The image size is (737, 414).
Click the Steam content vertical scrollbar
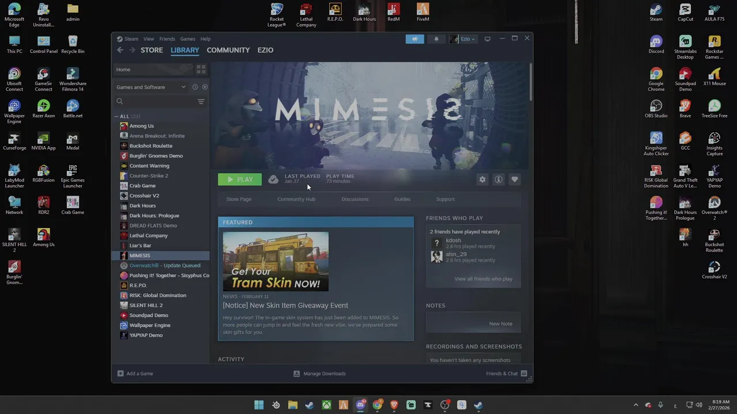pos(530,83)
